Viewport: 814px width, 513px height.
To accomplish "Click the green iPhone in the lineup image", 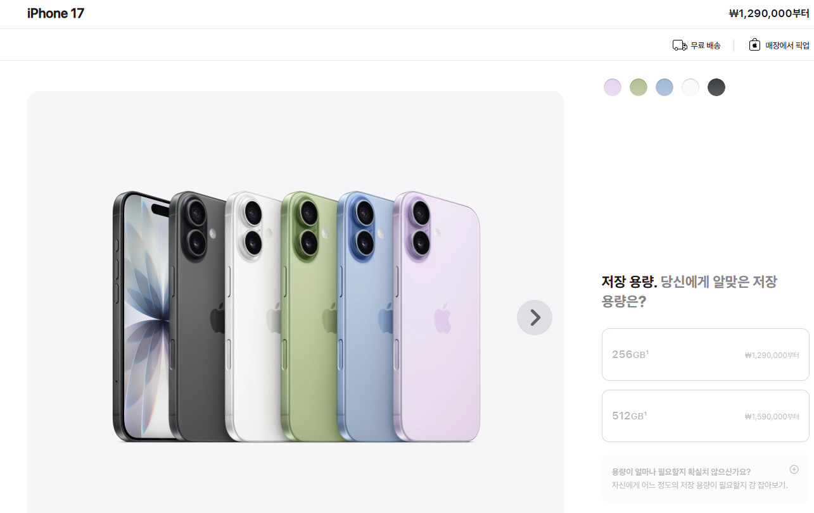I will (x=309, y=316).
